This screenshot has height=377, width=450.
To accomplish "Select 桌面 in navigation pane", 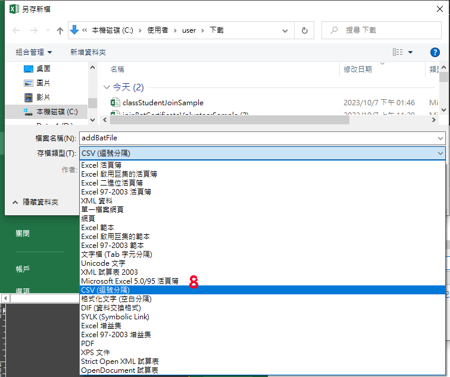I will [x=43, y=69].
